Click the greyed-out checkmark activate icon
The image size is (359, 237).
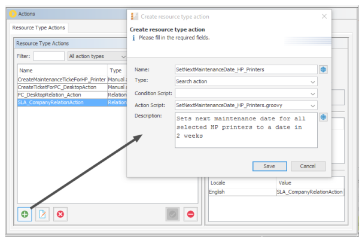click(x=173, y=214)
